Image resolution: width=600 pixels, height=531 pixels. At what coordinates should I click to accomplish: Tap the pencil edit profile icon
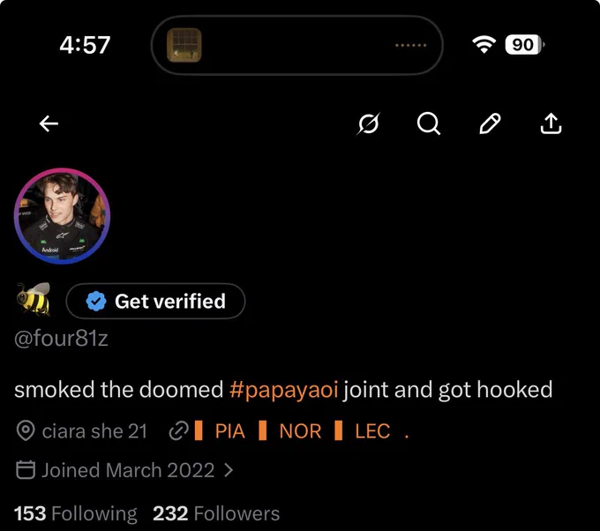(490, 123)
